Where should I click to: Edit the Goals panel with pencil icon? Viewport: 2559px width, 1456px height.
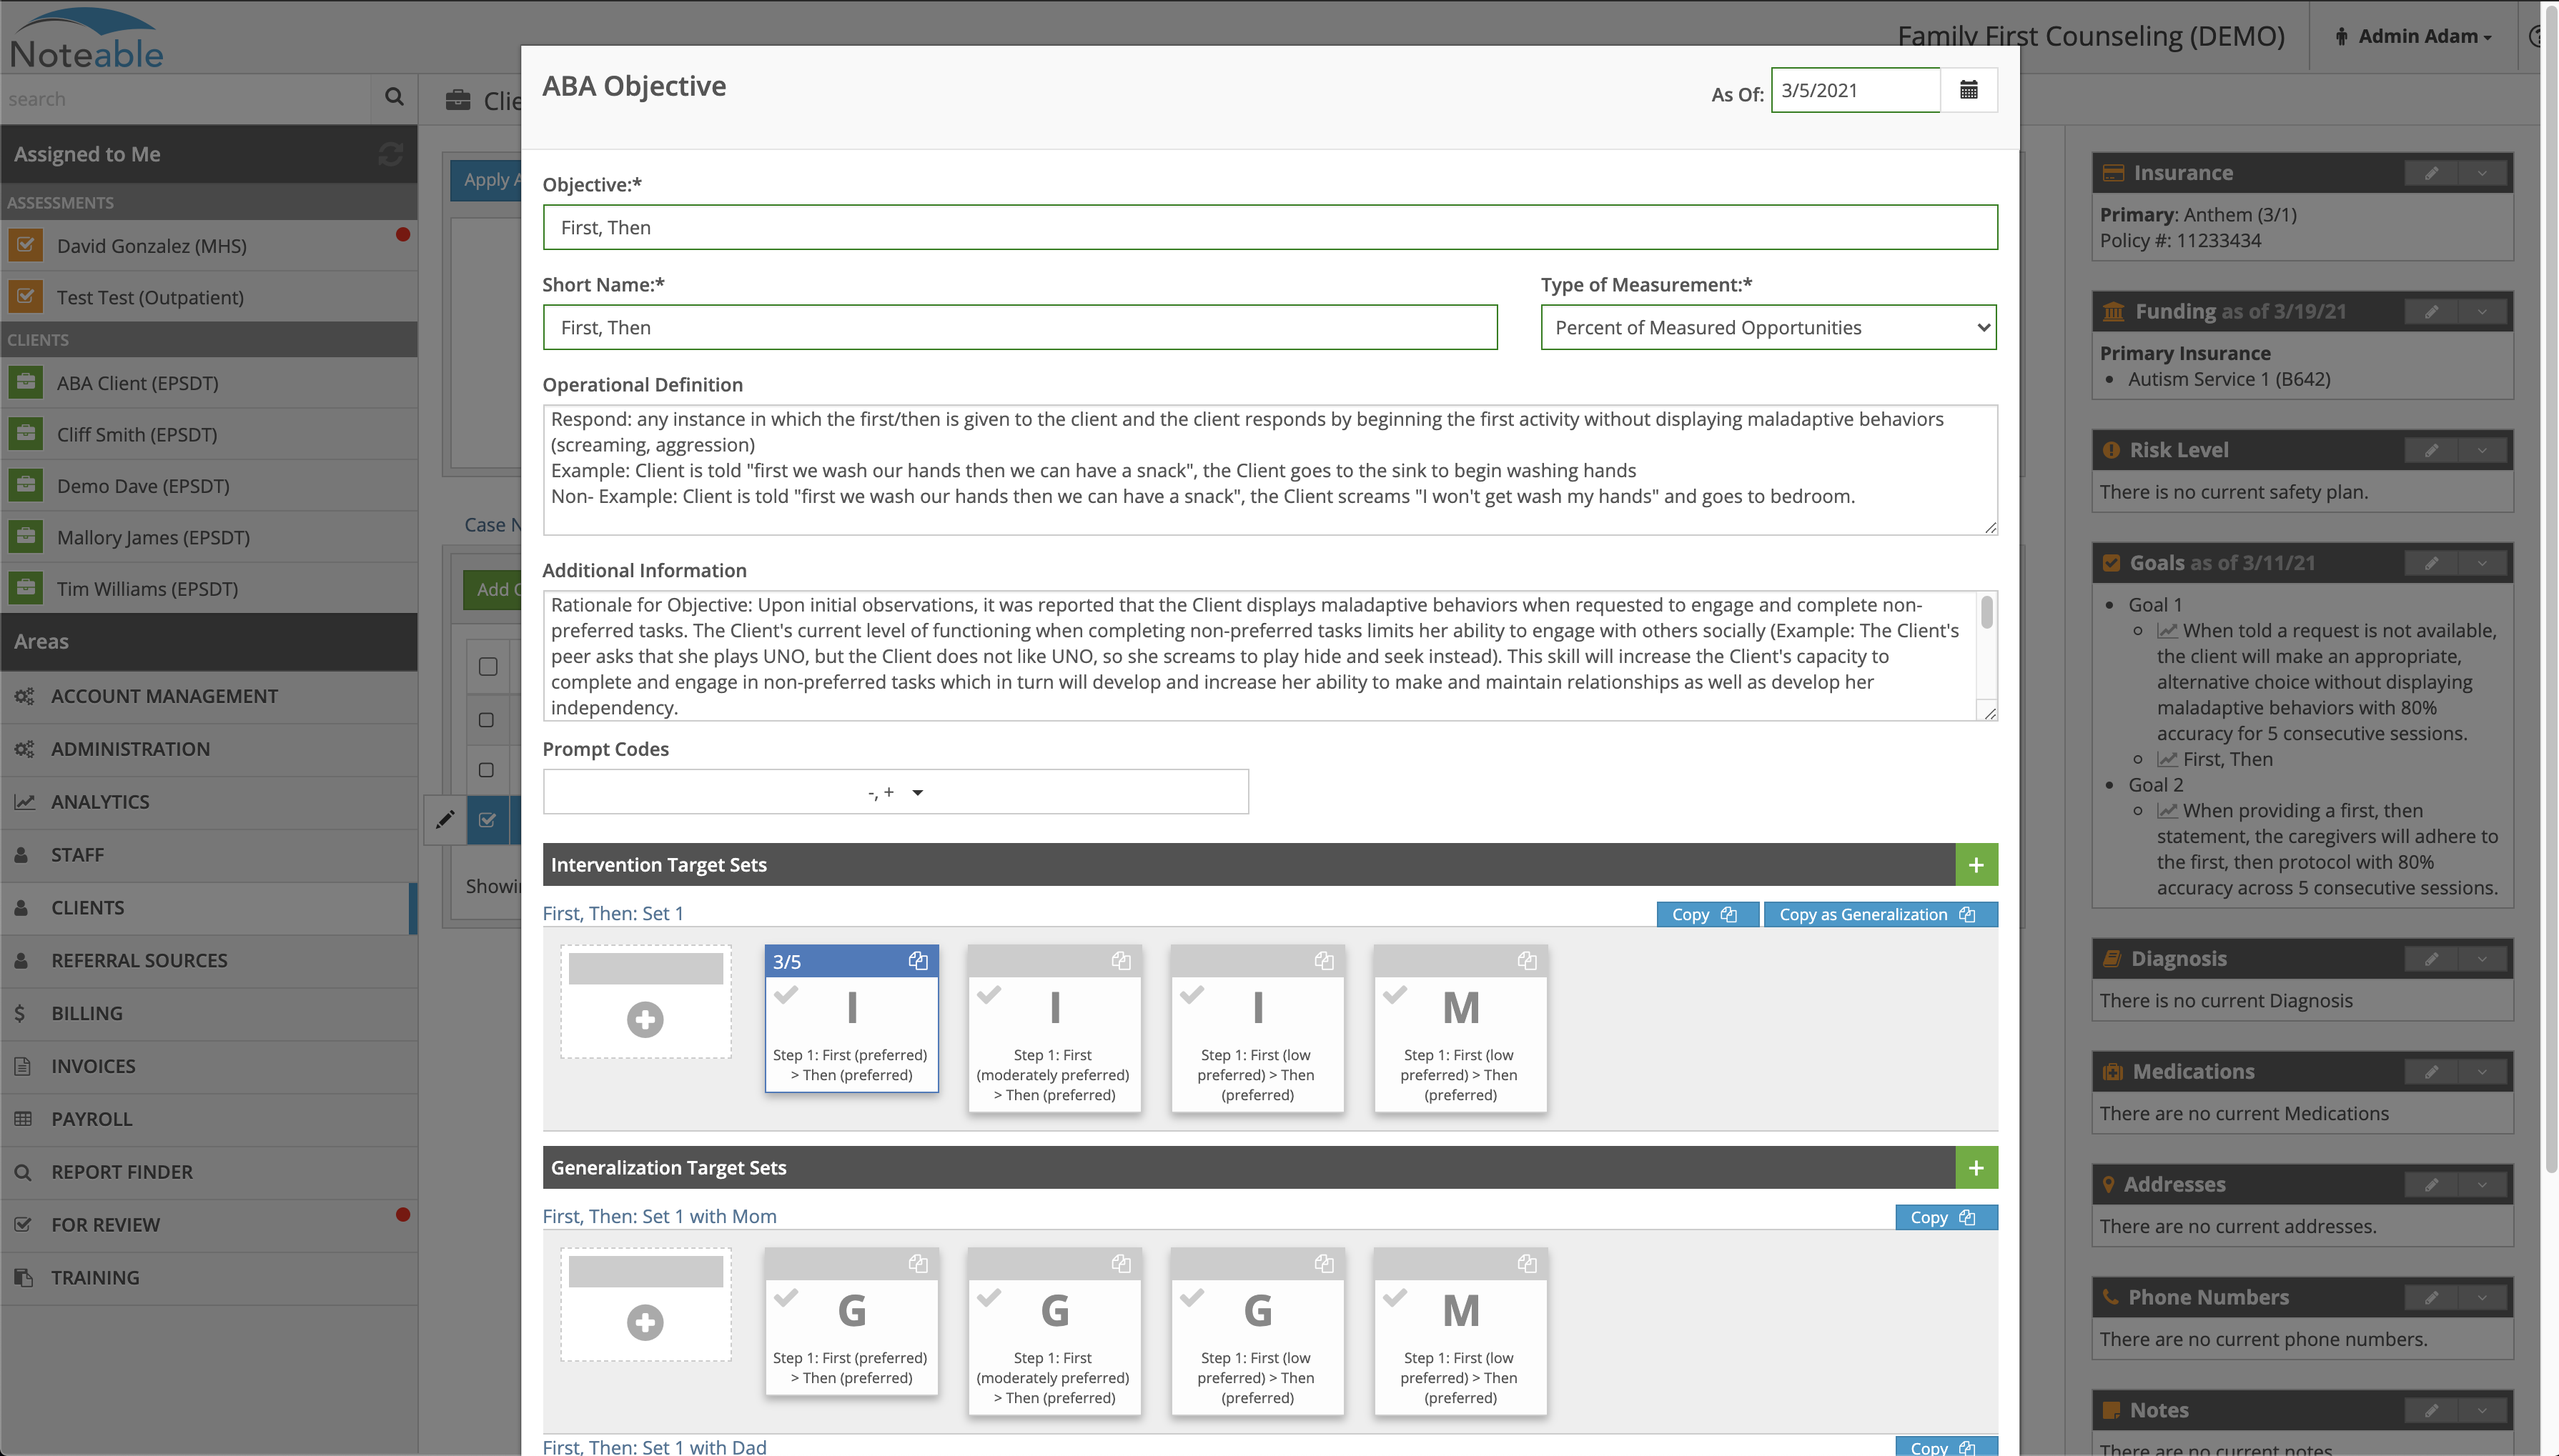coord(2431,563)
